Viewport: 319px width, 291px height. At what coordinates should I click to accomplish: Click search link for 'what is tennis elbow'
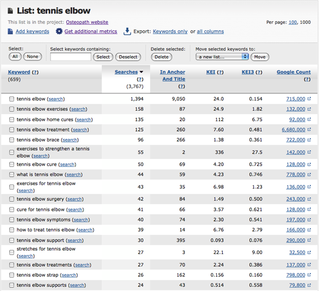(x=74, y=174)
